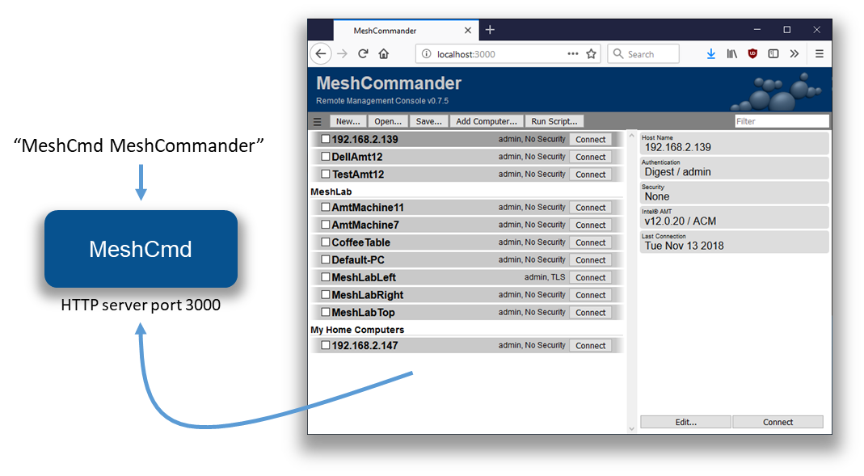Click the Filter input field
Viewport: 864px width, 476px height.
click(x=782, y=121)
